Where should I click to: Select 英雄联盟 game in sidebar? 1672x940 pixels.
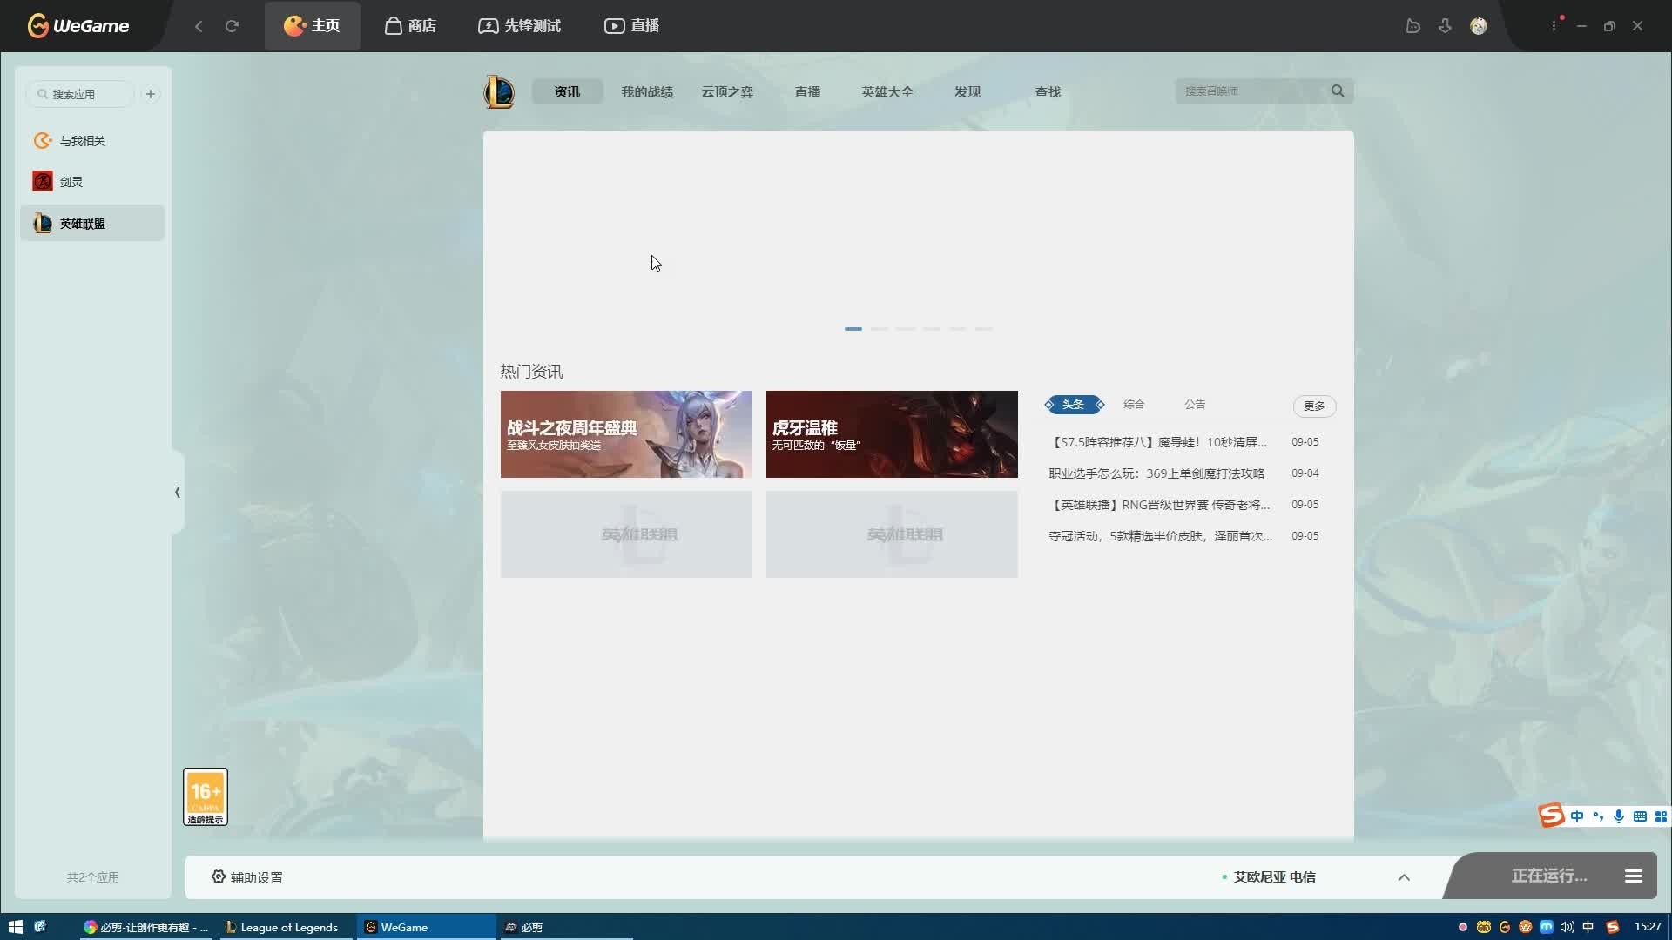click(92, 224)
